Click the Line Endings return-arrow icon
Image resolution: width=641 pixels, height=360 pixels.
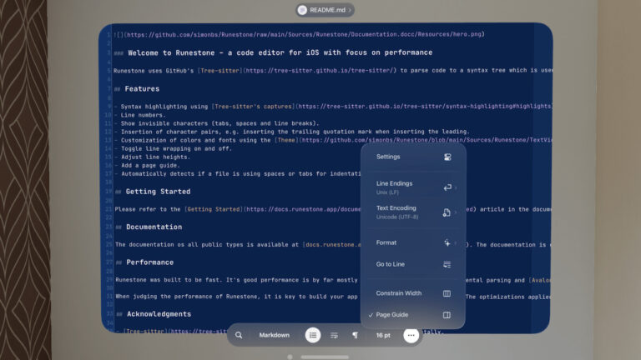(447, 187)
